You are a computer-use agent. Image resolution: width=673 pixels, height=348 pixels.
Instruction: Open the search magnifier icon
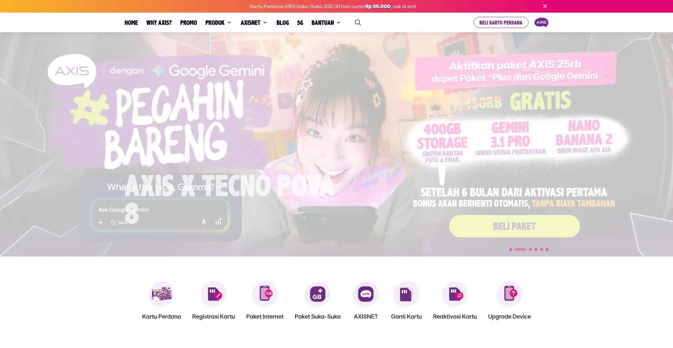[358, 22]
